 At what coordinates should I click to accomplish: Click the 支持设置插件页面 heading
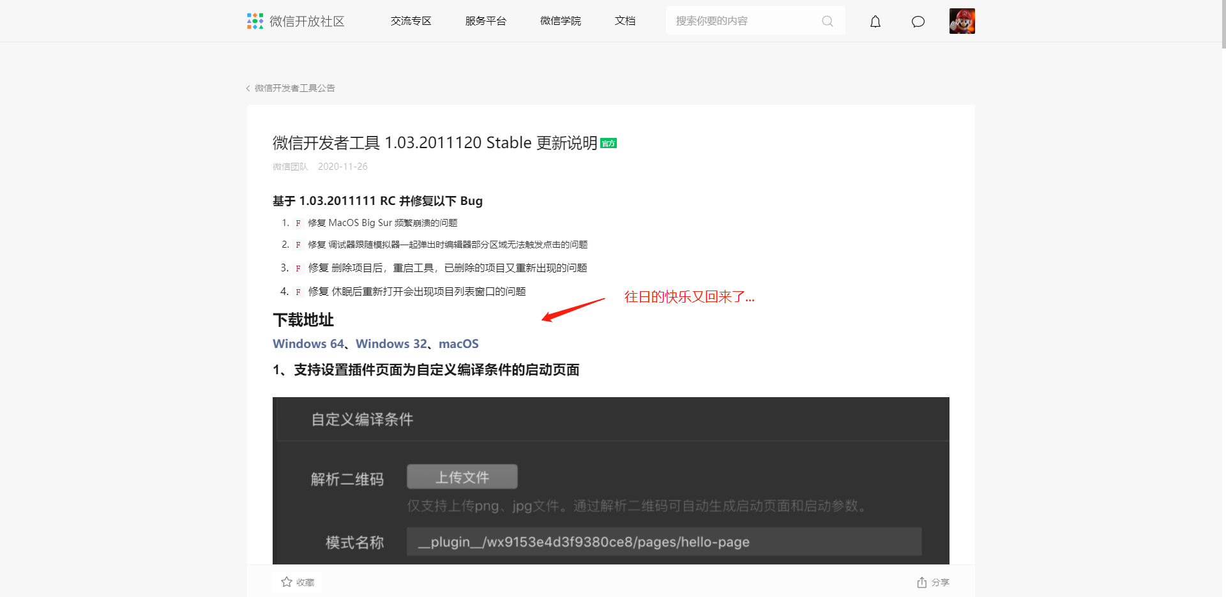(426, 370)
